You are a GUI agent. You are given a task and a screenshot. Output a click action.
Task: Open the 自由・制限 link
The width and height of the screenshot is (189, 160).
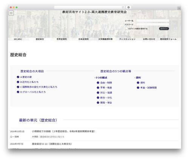click(x=106, y=83)
